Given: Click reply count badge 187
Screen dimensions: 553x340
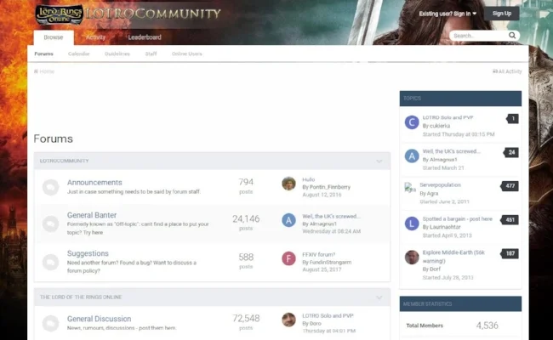Looking at the screenshot, I should click(x=510, y=253).
